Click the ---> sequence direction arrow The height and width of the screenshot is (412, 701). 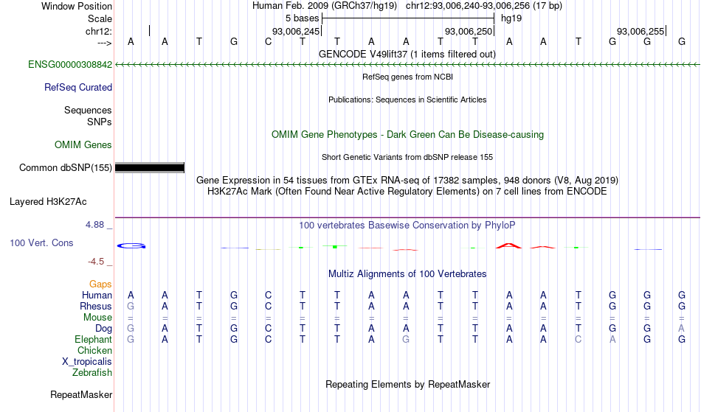pyautogui.click(x=105, y=43)
